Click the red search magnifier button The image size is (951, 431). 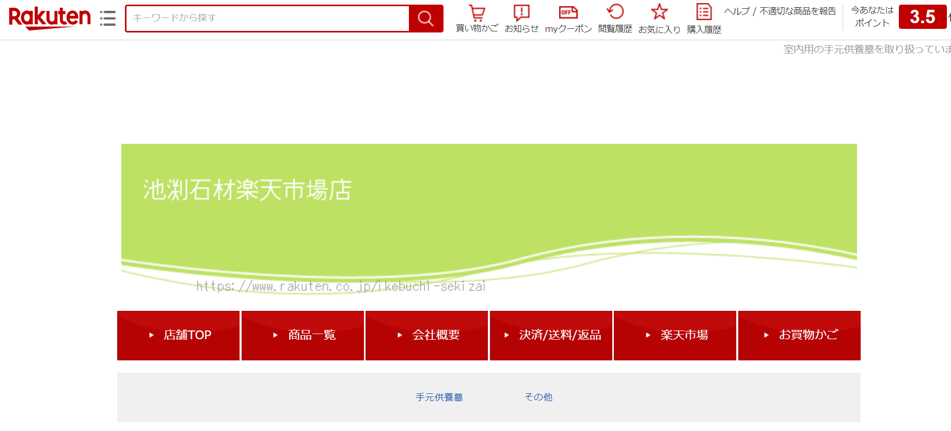point(426,19)
